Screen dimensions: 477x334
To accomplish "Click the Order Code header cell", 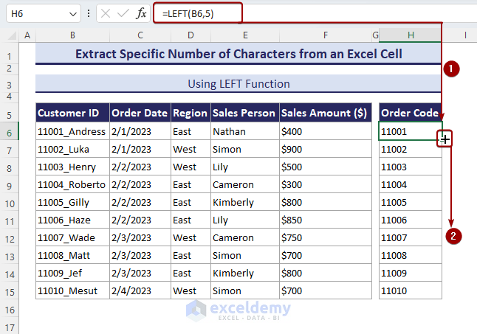I will pos(411,113).
